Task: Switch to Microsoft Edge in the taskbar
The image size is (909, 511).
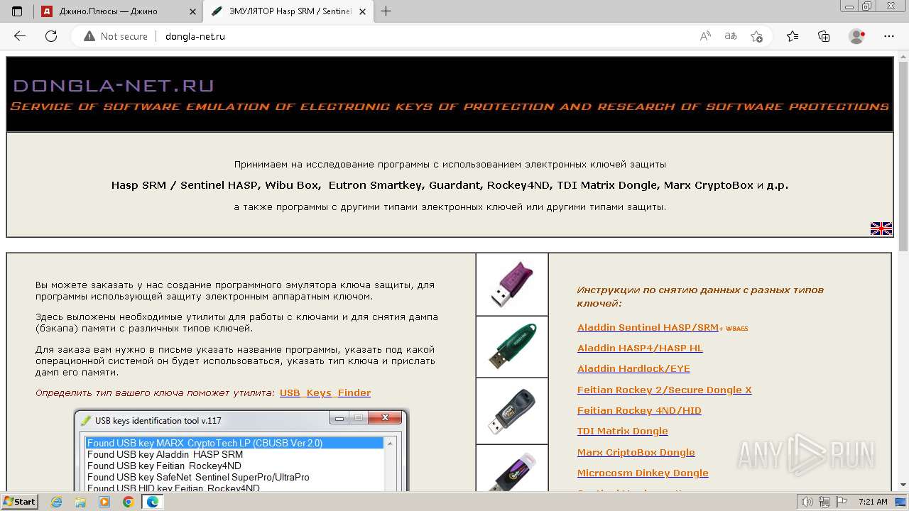Action: click(x=152, y=502)
